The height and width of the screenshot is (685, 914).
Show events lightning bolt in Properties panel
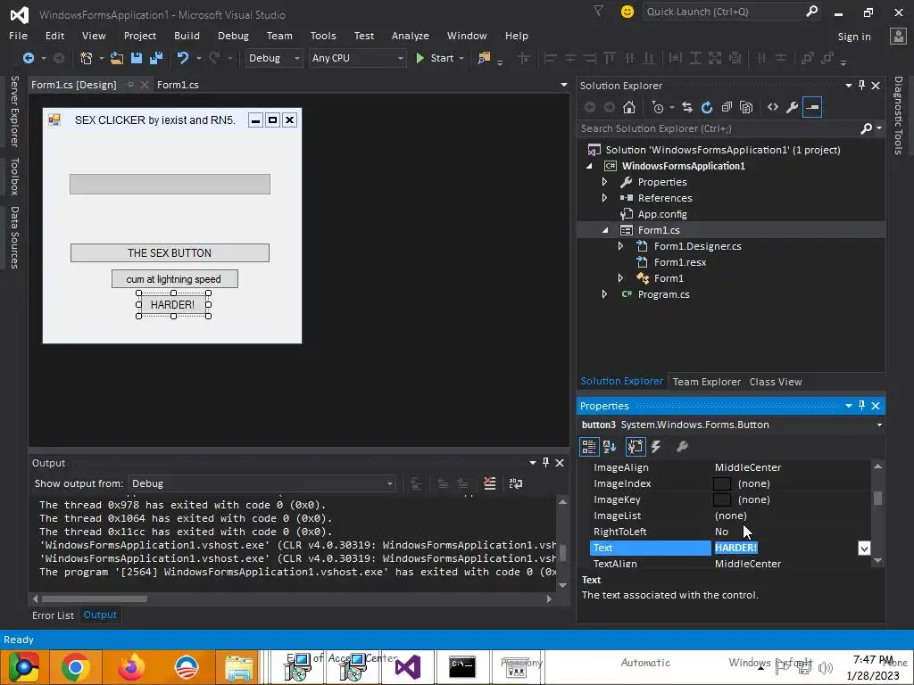656,447
